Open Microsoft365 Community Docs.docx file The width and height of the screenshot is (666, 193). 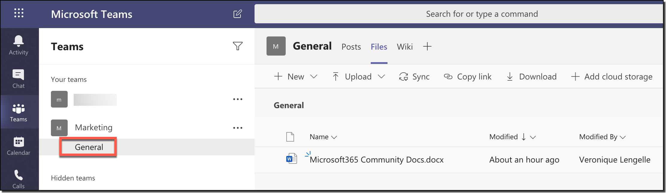376,160
